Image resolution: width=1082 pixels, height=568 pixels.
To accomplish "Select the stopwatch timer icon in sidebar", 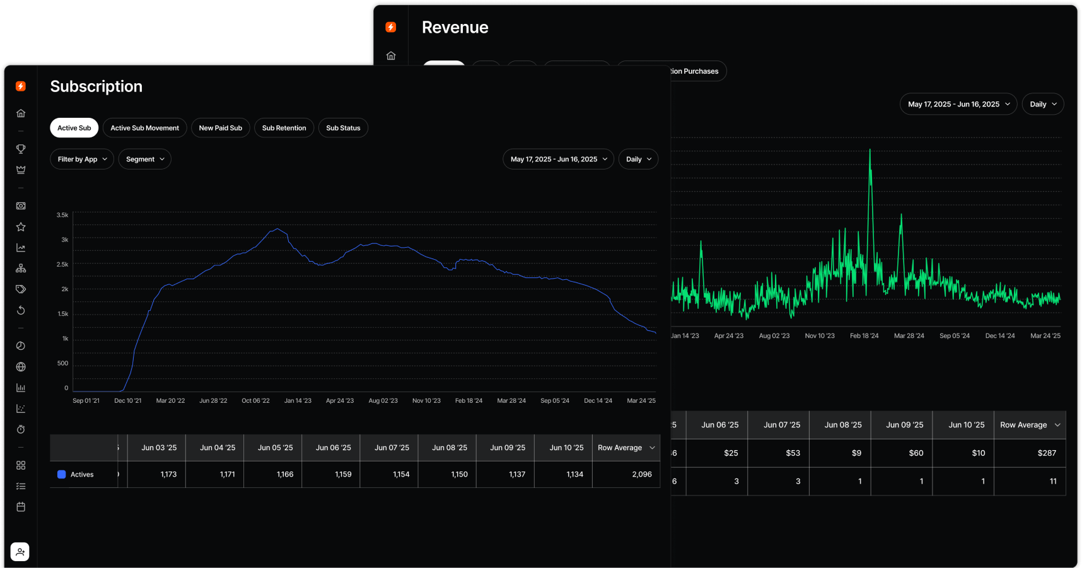I will 21,429.
